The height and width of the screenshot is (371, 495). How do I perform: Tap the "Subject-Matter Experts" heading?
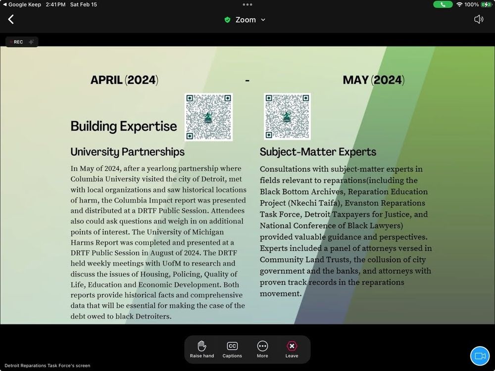tap(318, 152)
